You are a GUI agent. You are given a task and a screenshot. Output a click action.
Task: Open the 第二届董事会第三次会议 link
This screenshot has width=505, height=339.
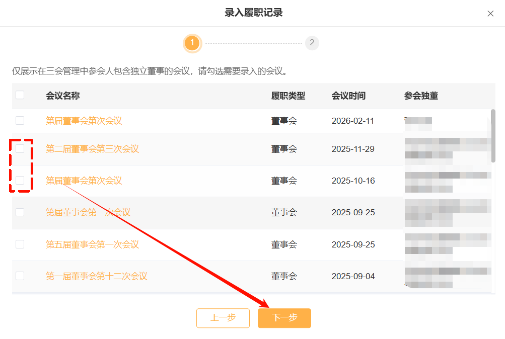(x=92, y=149)
